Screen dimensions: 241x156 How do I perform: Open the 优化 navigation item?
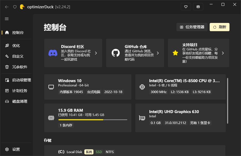pos(16,46)
